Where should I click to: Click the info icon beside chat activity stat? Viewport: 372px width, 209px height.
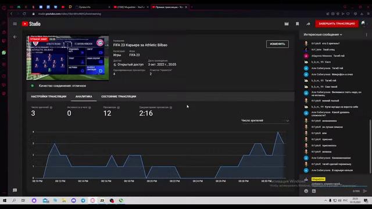click(90, 107)
